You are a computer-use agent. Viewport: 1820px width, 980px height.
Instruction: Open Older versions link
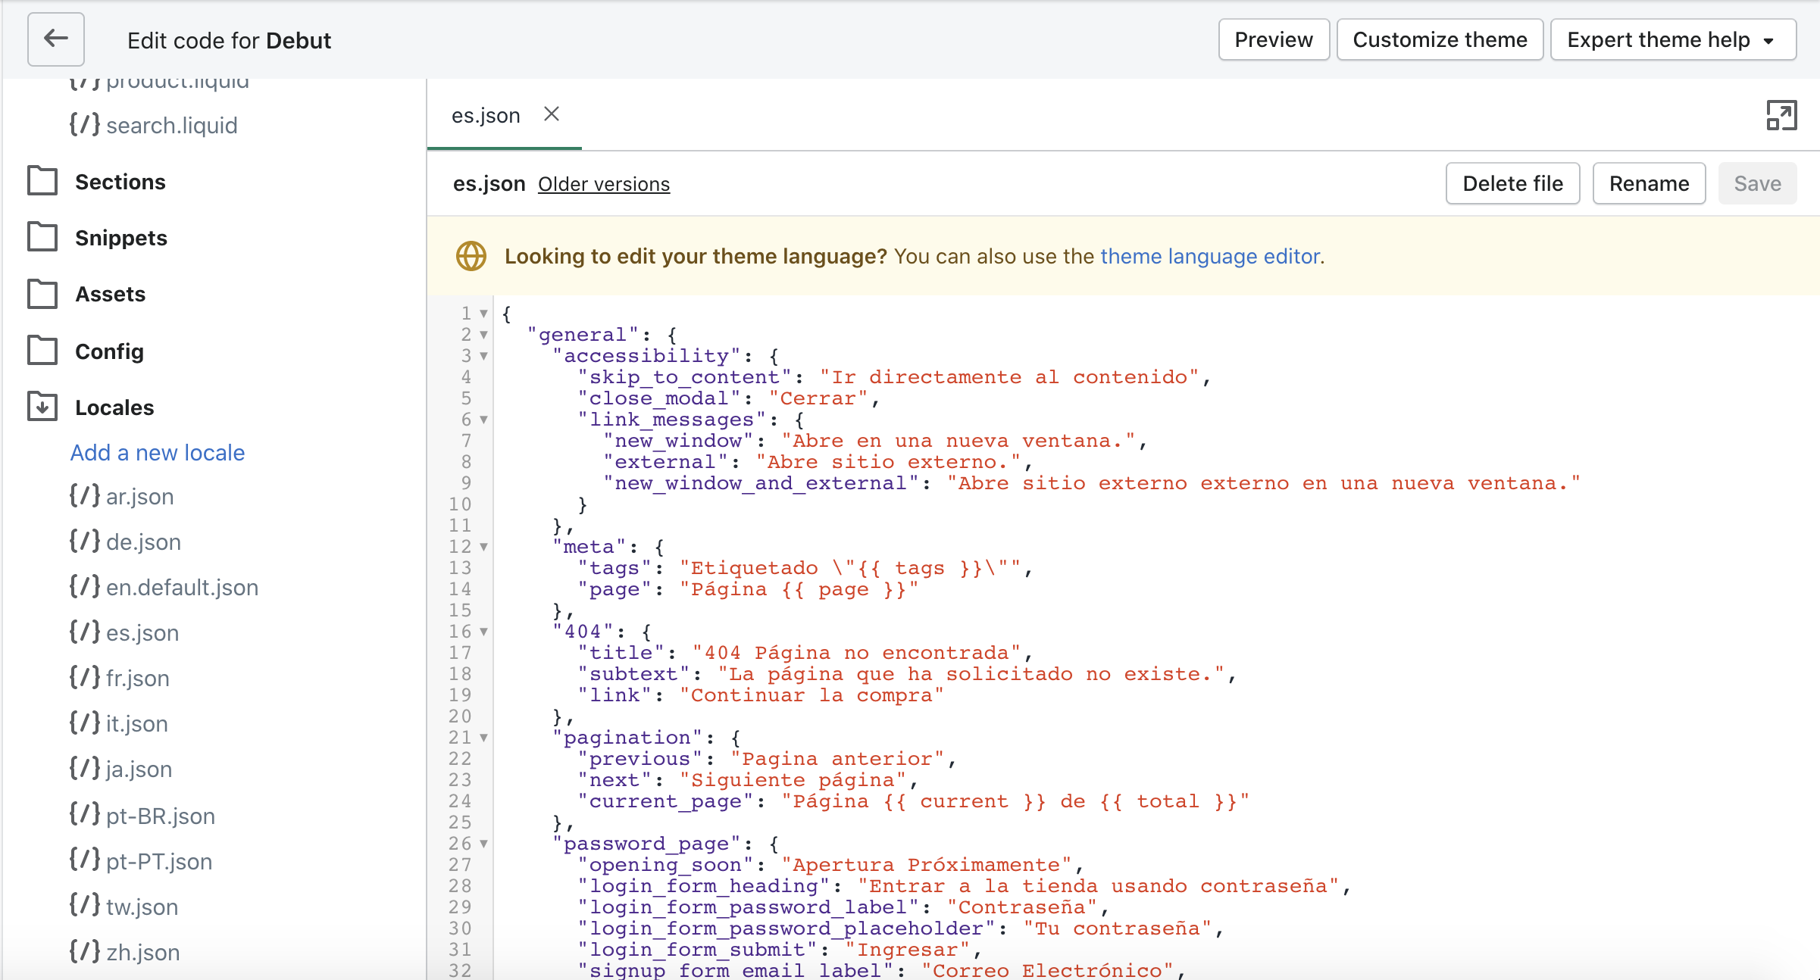click(604, 184)
